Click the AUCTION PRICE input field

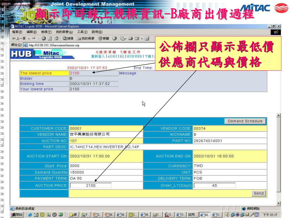pos(91,185)
